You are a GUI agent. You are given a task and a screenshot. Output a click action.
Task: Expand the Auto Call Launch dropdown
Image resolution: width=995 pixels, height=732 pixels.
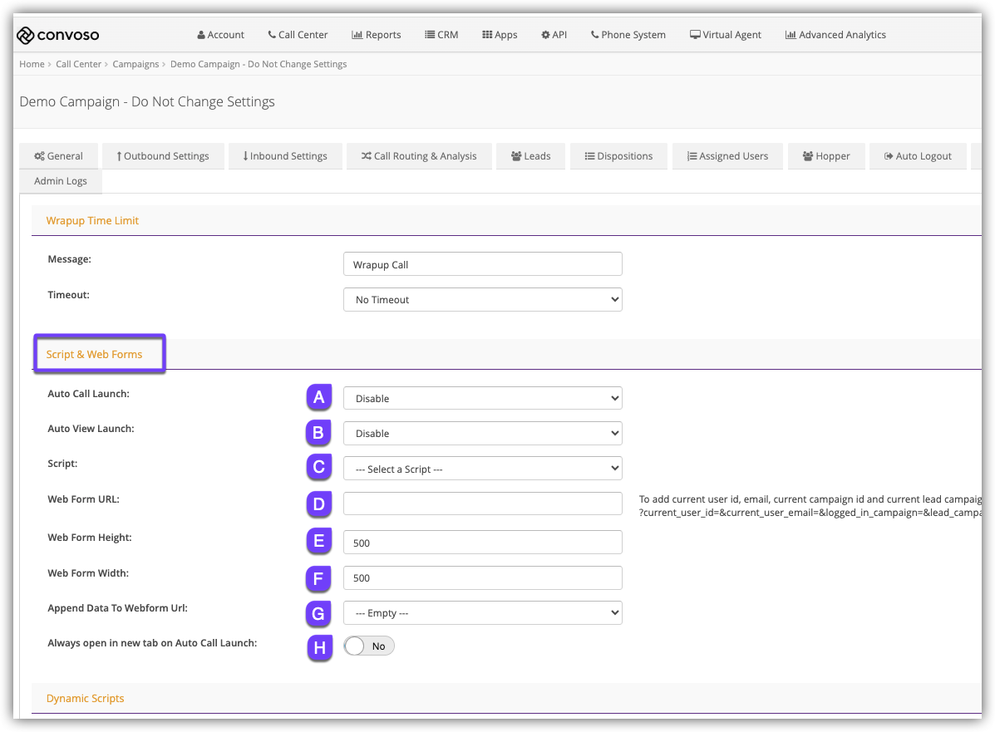[x=482, y=399]
